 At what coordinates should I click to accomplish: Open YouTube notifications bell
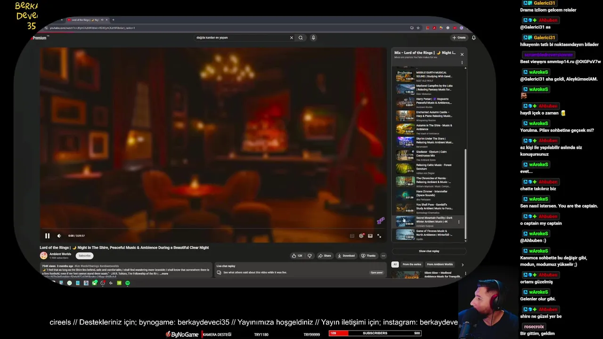tap(473, 38)
